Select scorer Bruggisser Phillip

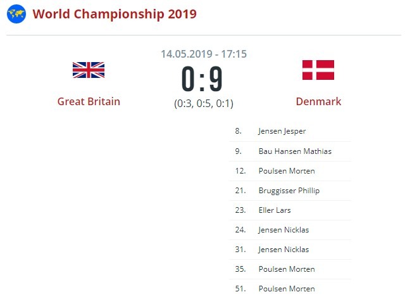point(289,191)
